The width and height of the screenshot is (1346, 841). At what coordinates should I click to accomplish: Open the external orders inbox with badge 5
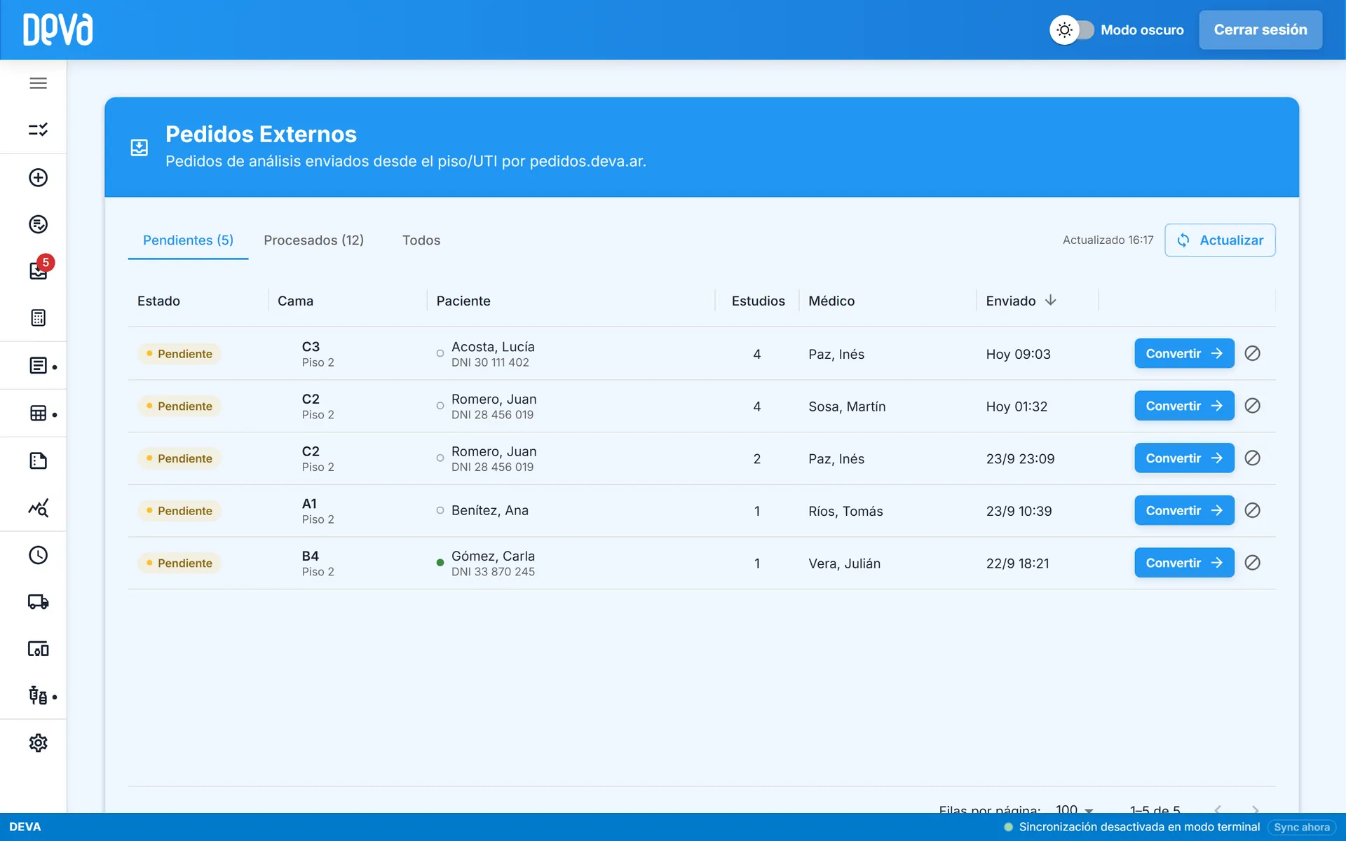pyautogui.click(x=39, y=271)
